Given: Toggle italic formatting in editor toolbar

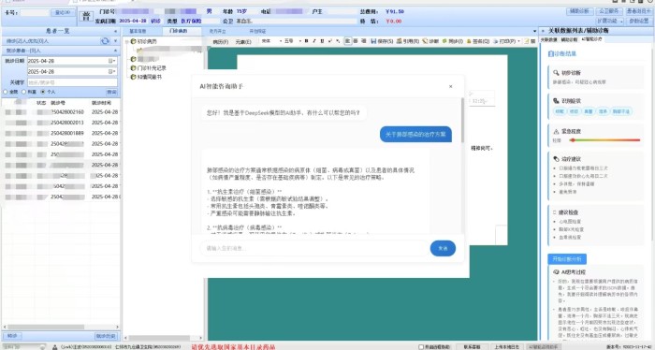Looking at the screenshot, I should [x=314, y=41].
